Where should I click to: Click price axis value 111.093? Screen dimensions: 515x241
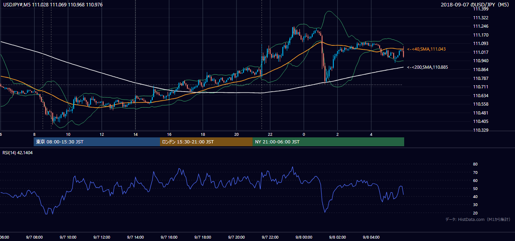coord(480,43)
